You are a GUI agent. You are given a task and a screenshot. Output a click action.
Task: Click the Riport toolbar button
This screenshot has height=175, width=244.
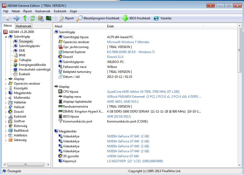tap(66, 18)
